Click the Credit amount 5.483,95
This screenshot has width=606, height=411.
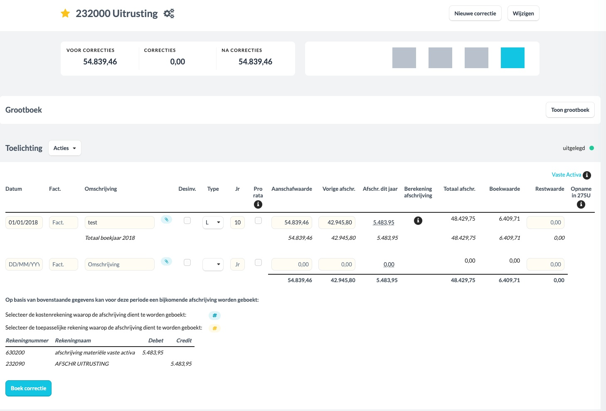pos(181,364)
